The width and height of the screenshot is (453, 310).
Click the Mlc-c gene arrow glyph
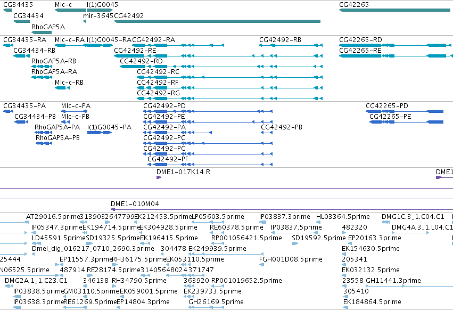(70, 10)
